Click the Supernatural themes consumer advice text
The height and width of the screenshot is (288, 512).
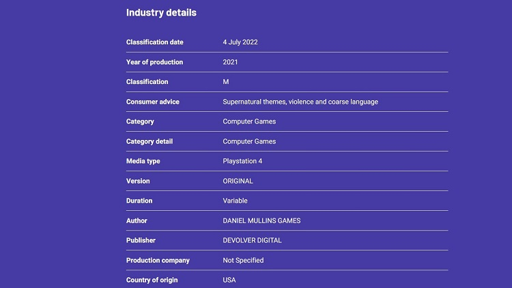(x=300, y=102)
